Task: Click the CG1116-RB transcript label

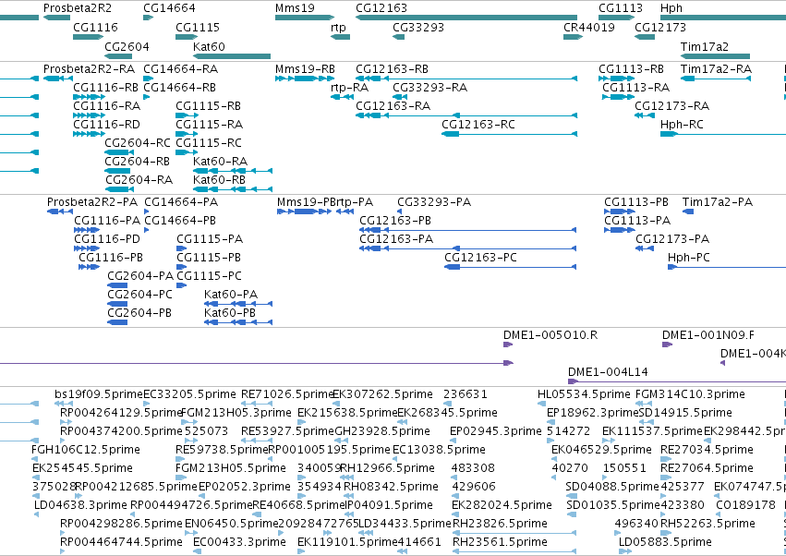Action: coord(106,87)
